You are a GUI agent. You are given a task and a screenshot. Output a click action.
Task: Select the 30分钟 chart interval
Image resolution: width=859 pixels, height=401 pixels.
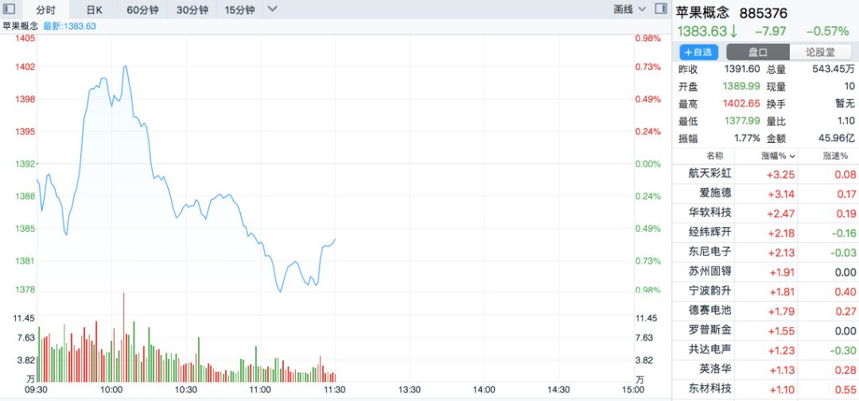192,10
